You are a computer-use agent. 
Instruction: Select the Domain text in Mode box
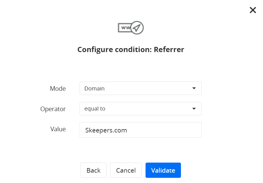pos(95,89)
